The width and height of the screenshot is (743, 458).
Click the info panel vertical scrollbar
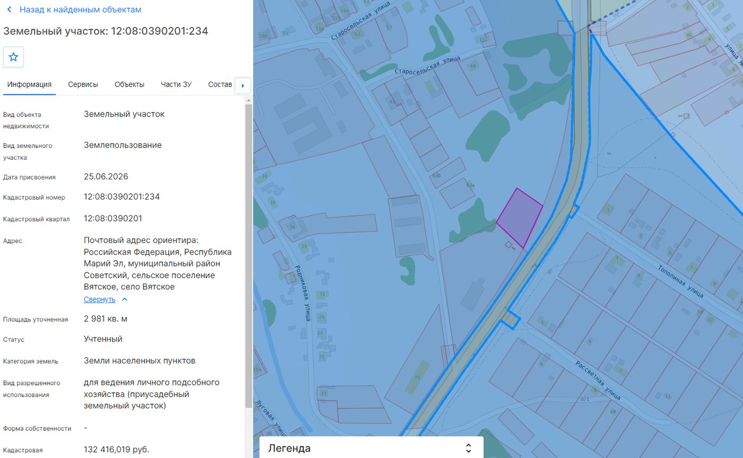(x=248, y=256)
